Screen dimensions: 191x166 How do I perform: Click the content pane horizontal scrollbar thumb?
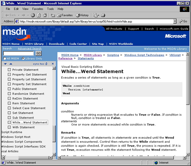[x=117, y=158]
